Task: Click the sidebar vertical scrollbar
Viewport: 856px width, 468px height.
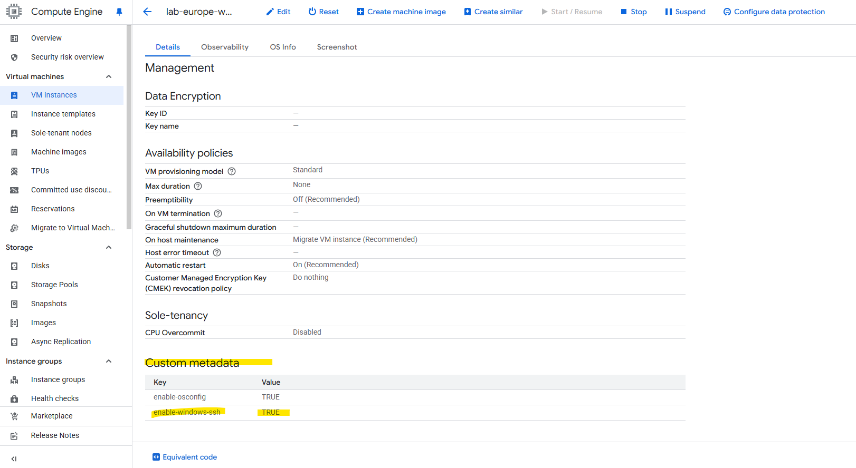Action: point(129,126)
